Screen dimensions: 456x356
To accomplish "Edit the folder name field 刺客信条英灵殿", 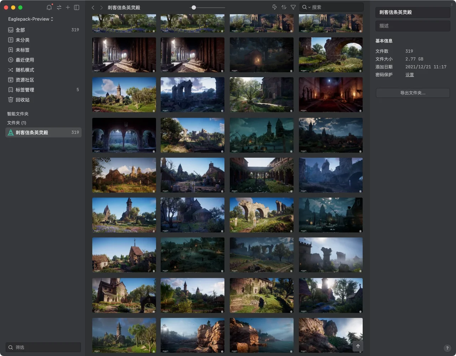I will (x=413, y=12).
